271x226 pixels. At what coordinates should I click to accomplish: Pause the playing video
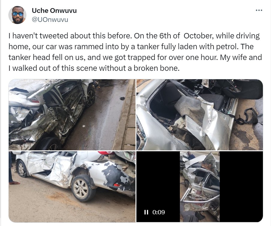tap(146, 212)
